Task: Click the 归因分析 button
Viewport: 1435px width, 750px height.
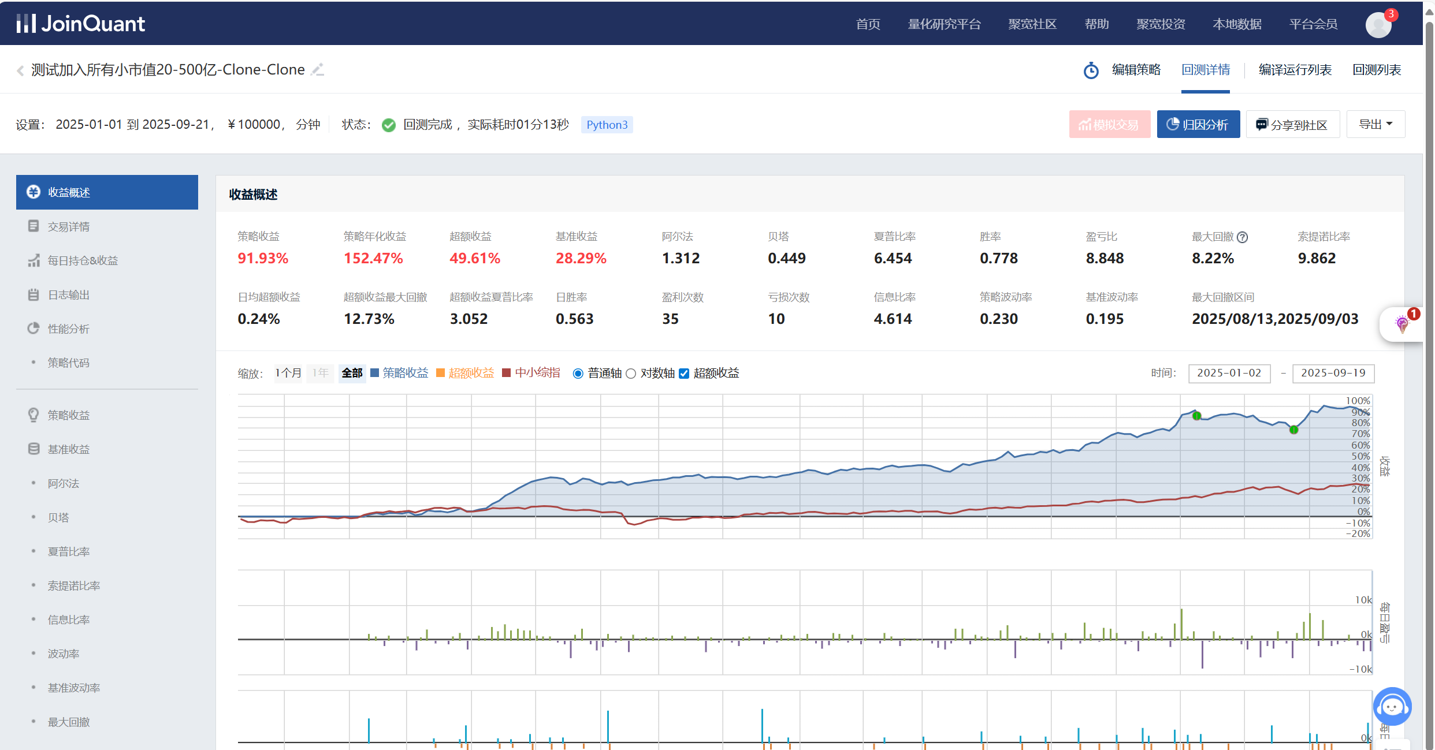Action: (1198, 124)
